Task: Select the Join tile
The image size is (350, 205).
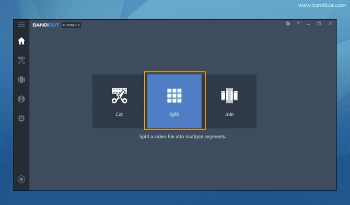Action: point(229,101)
